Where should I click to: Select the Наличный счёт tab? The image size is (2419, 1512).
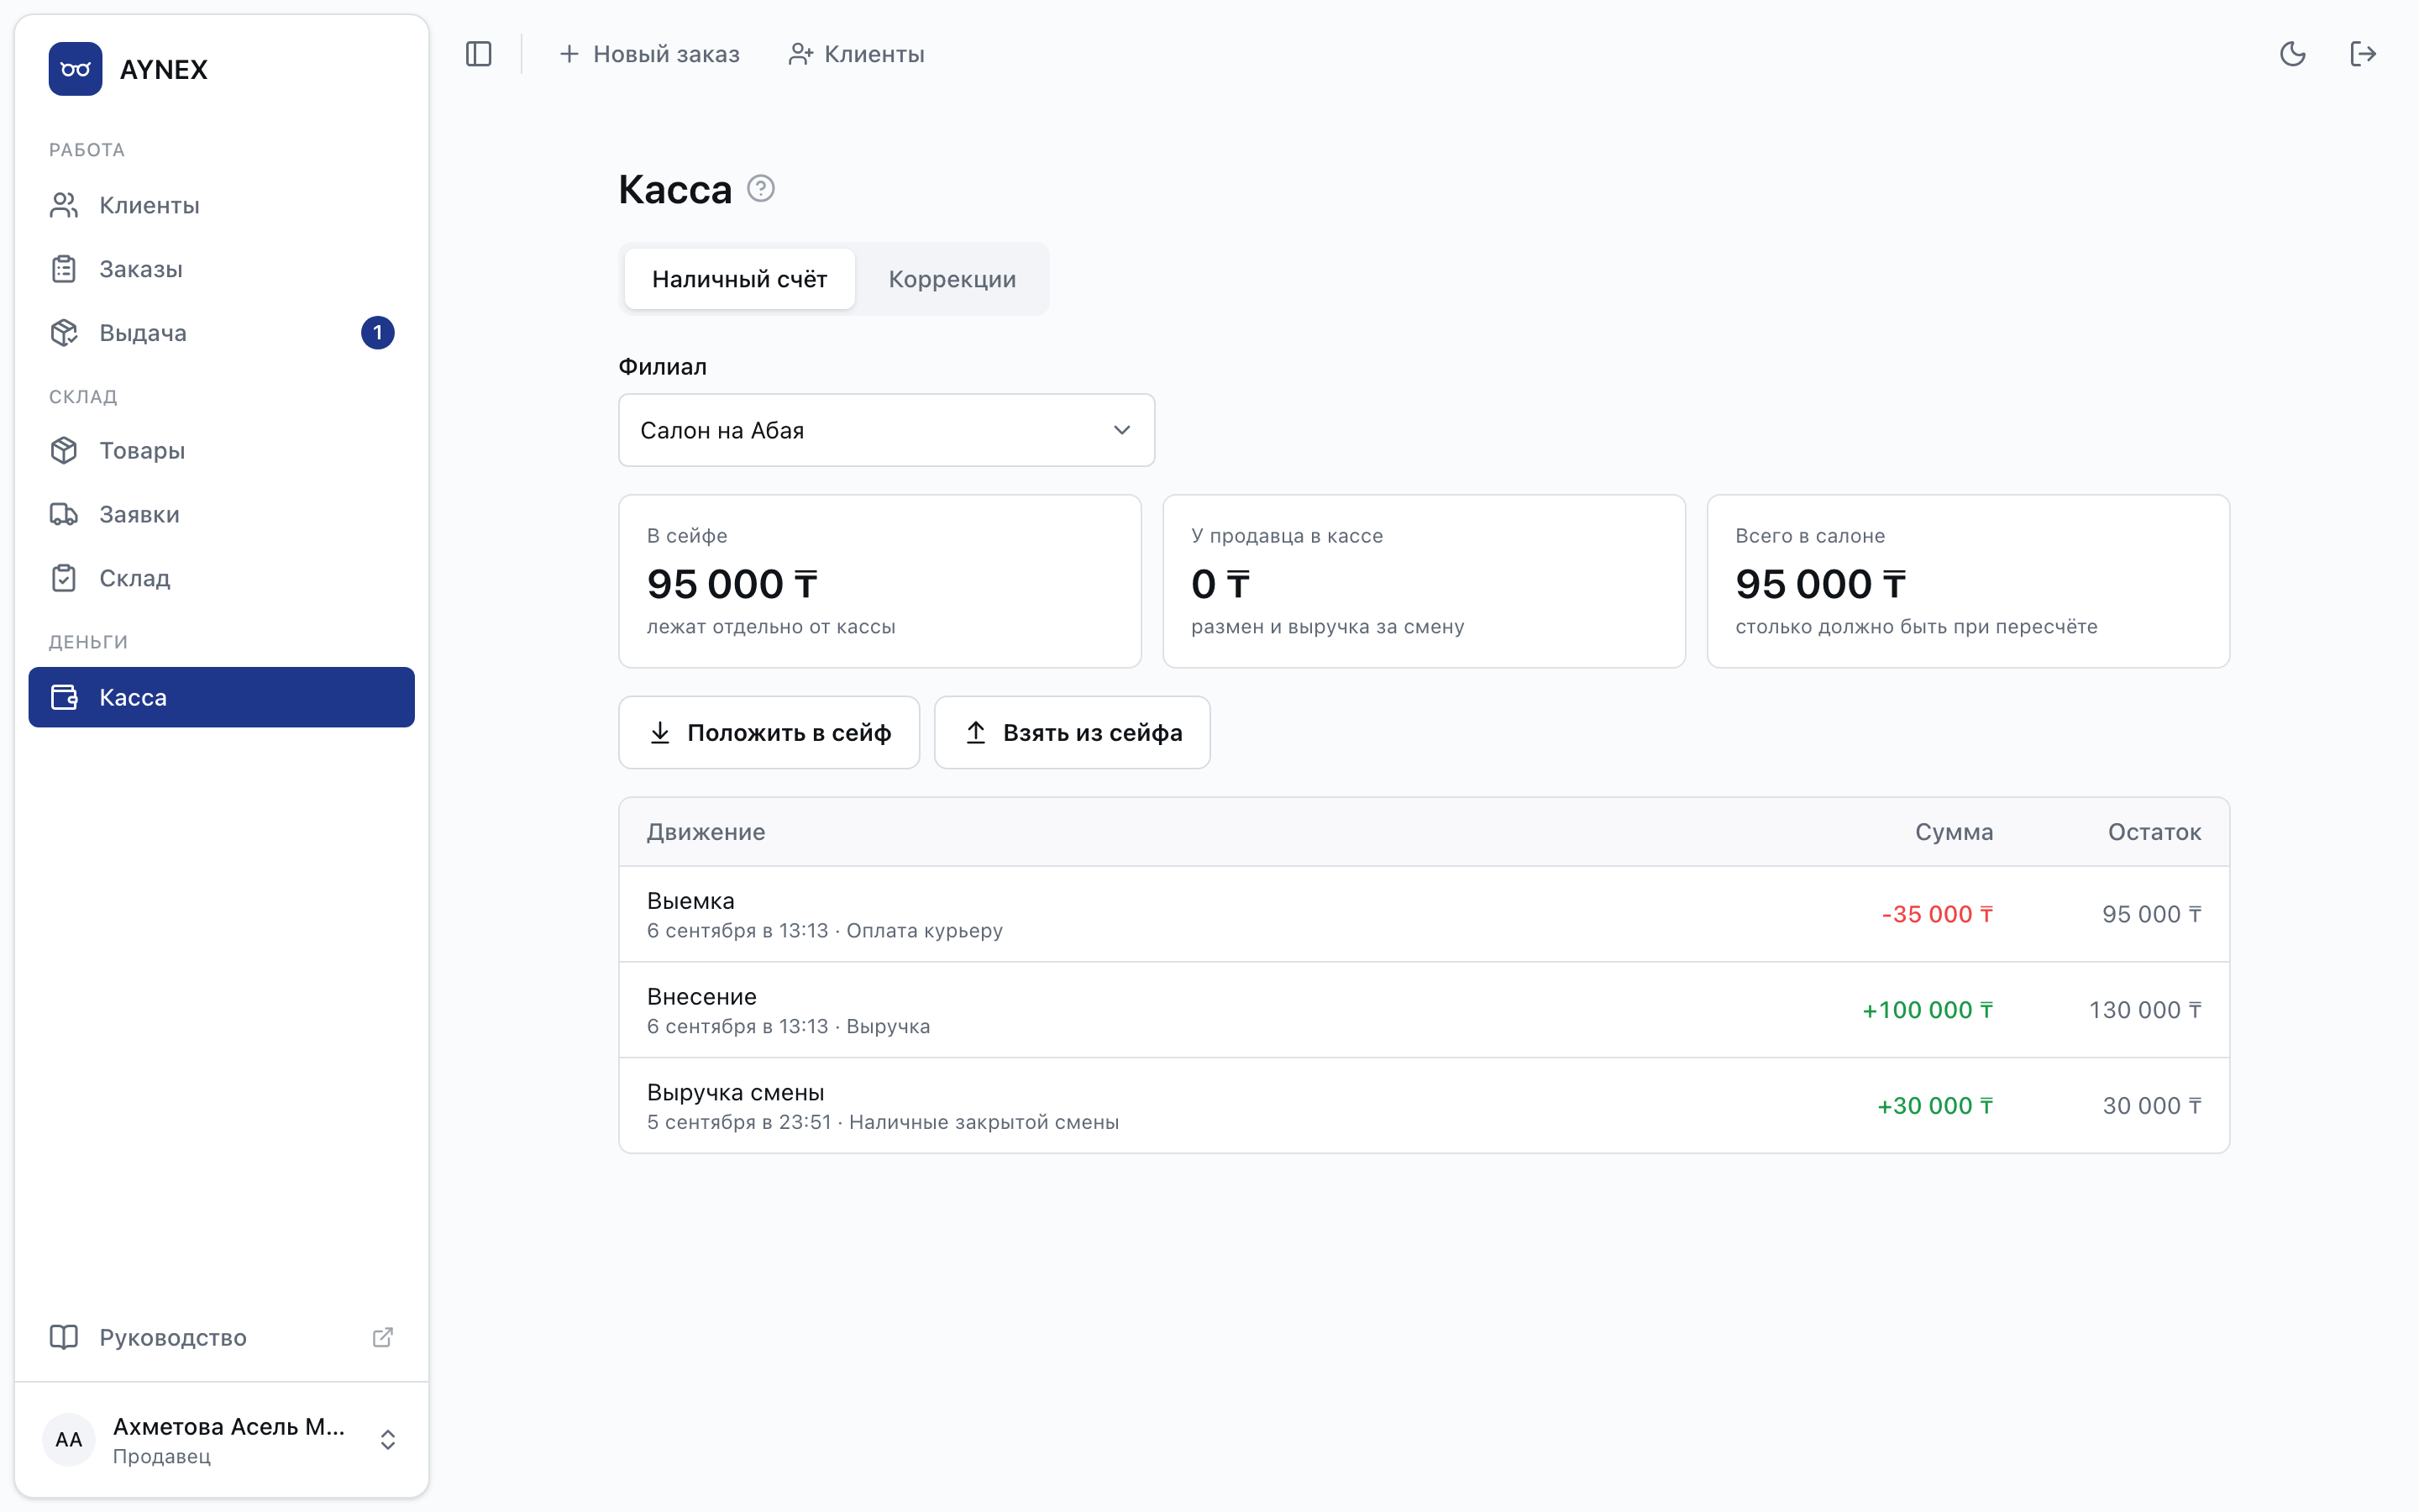click(x=740, y=279)
